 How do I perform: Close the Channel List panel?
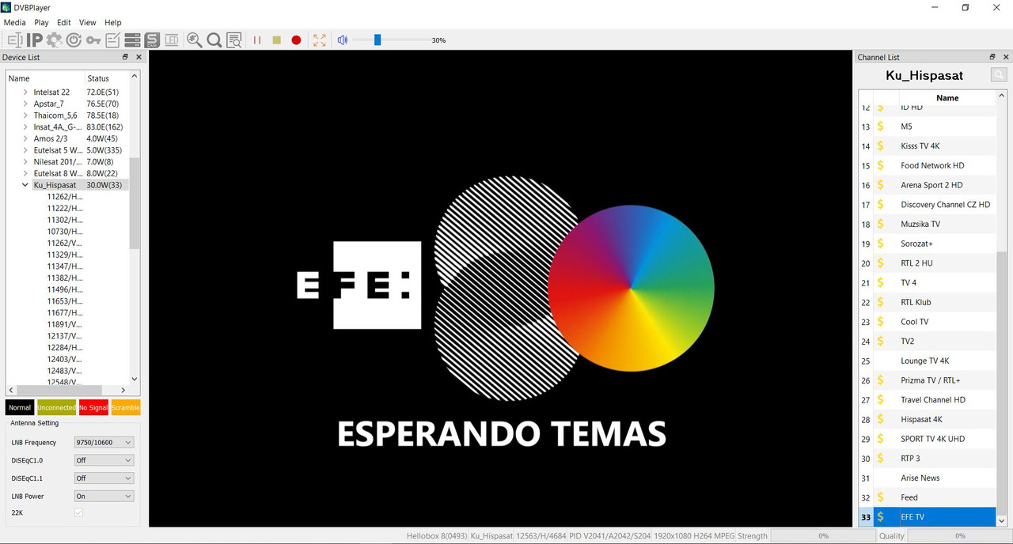pyautogui.click(x=1005, y=57)
